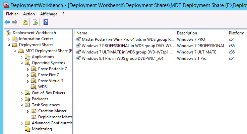Click the Help toolbar icon
The width and height of the screenshot is (247, 134).
coord(46,22)
